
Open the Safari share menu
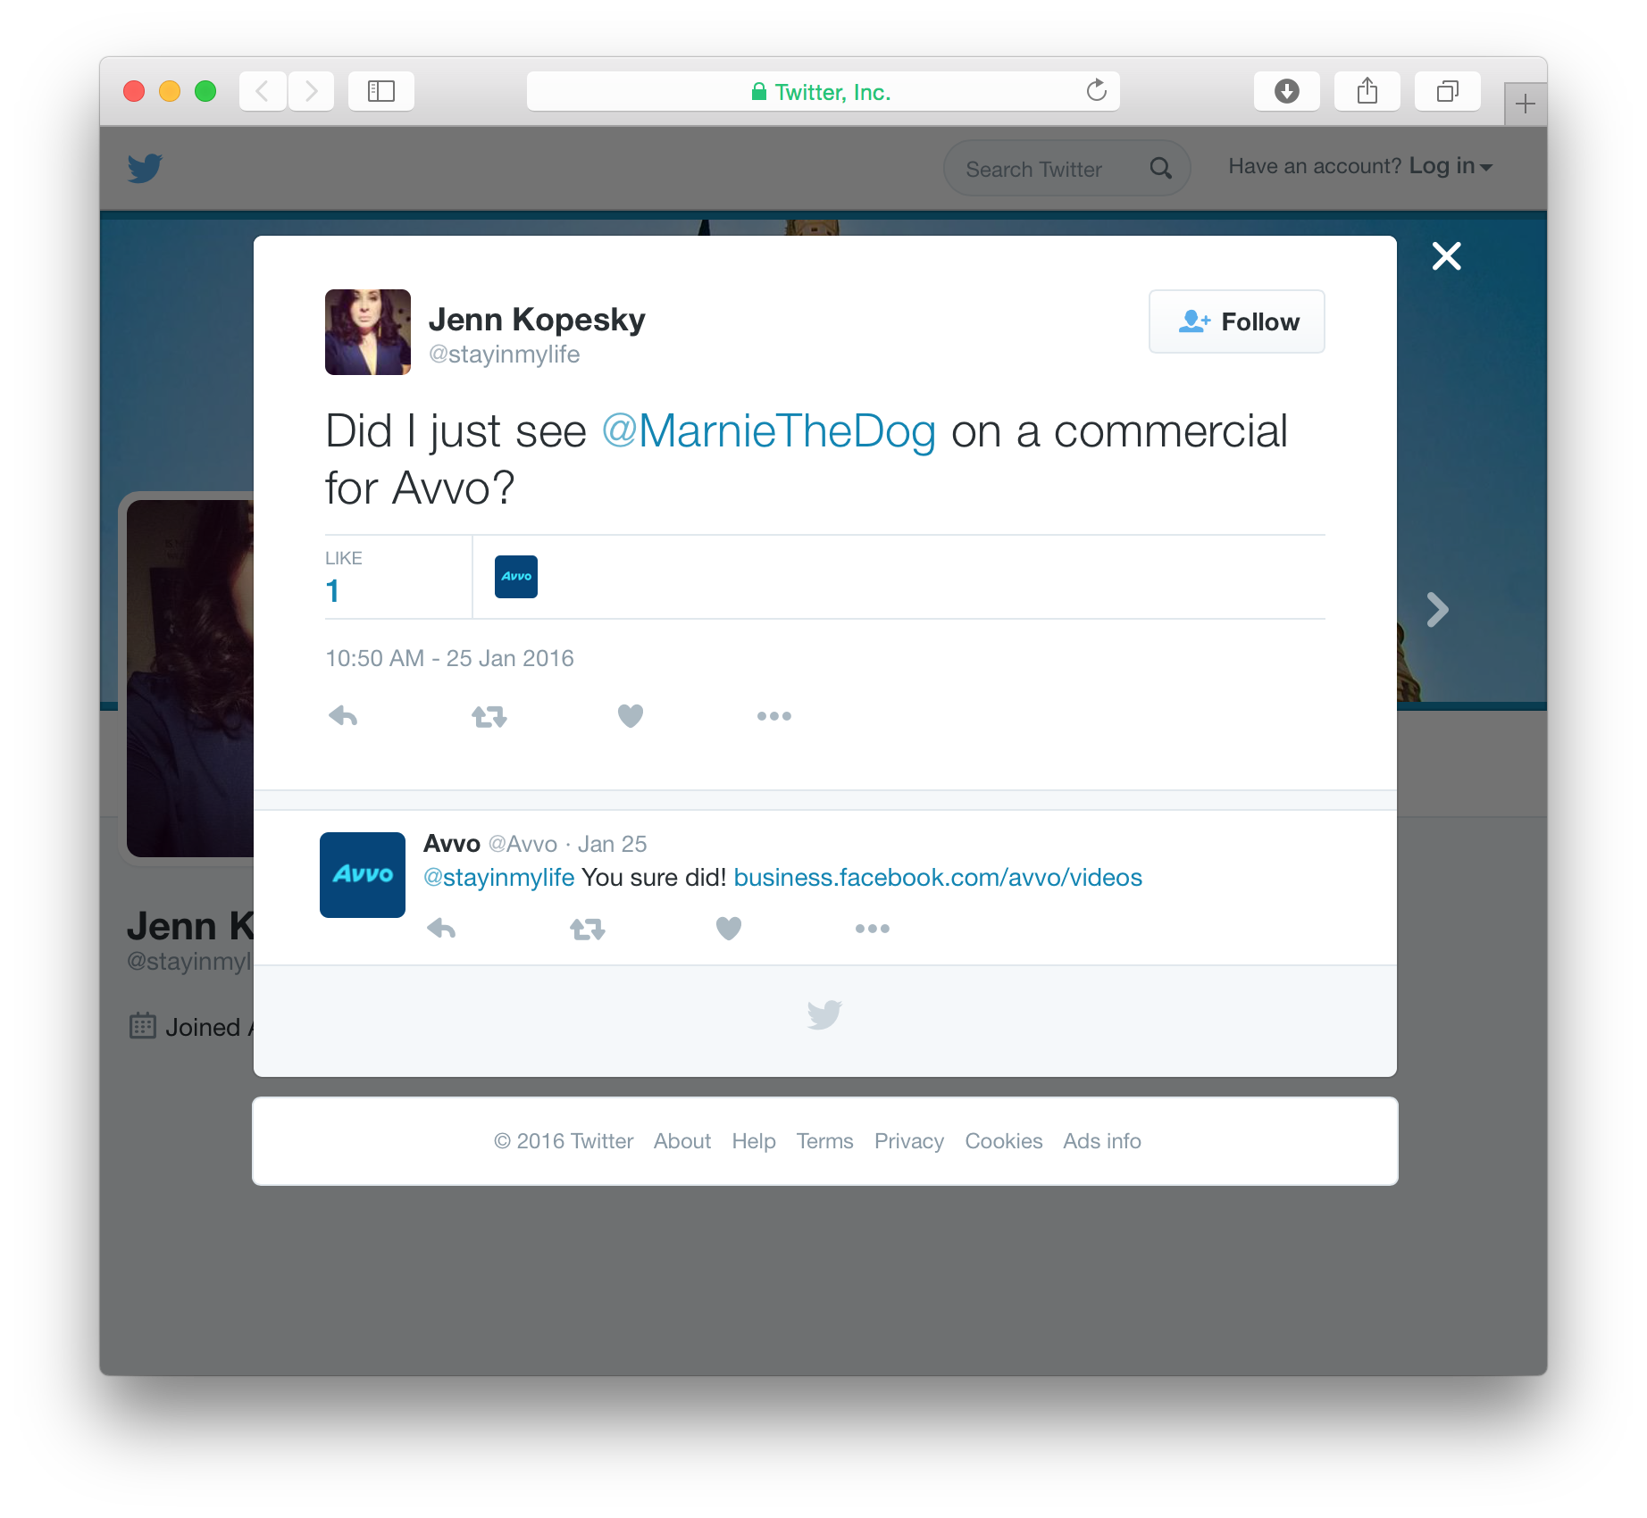(x=1367, y=91)
